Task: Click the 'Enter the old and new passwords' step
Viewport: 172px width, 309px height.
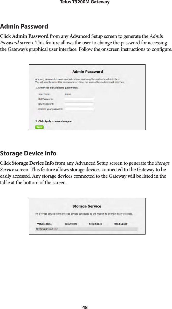Action: (x=57, y=88)
